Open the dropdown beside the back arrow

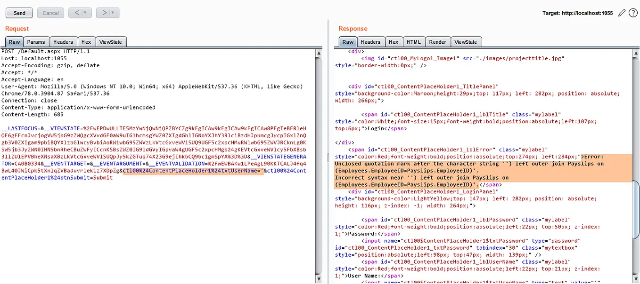[84, 13]
